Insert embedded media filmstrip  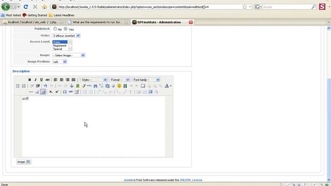click(125, 86)
